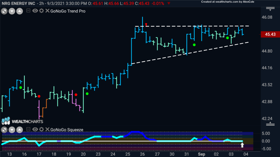280x157 pixels.
Task: Click GoNoGo Squeeze indicator label
Action: tap(67, 129)
